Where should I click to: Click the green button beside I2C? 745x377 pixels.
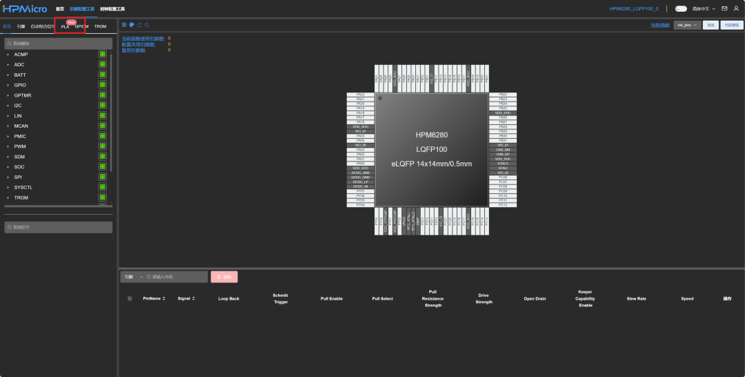102,105
